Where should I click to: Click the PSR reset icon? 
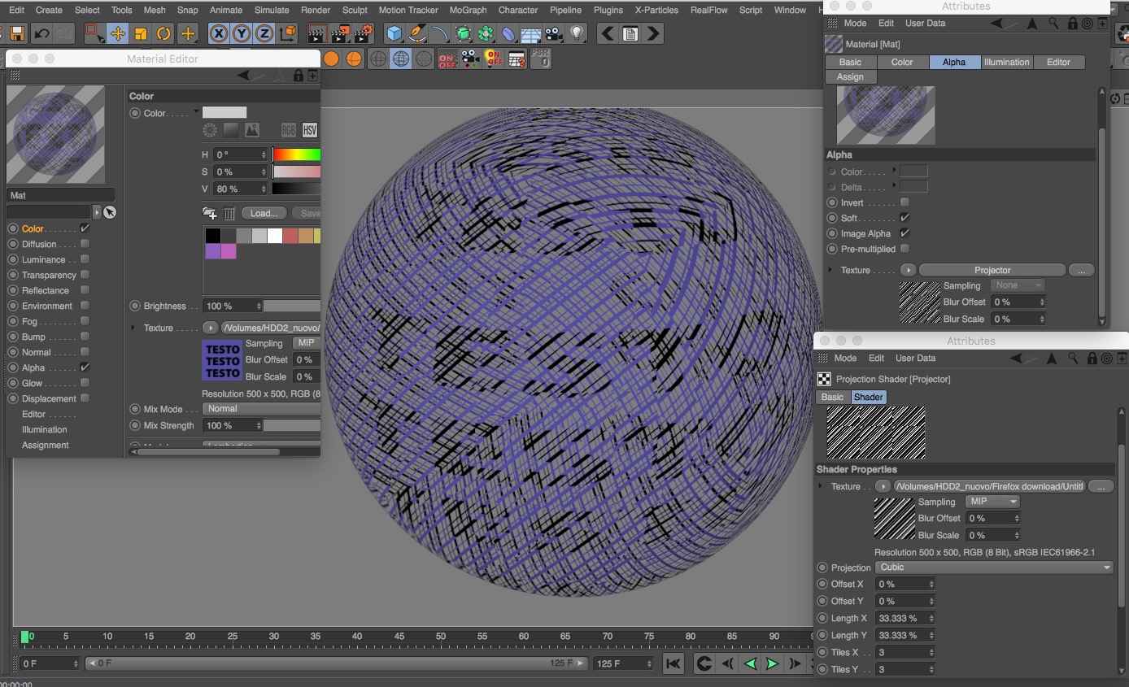541,59
